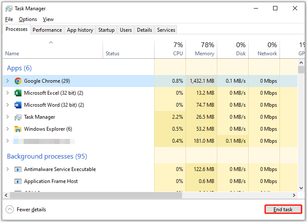Click the horizontal scrollbar thumb
This screenshot has height=222, width=307.
click(x=96, y=195)
